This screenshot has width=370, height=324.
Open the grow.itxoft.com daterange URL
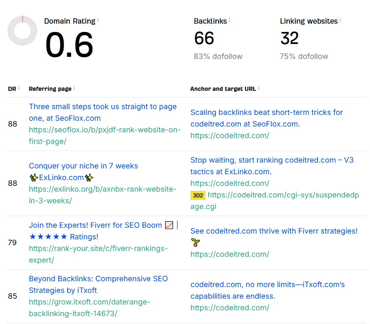[89, 308]
